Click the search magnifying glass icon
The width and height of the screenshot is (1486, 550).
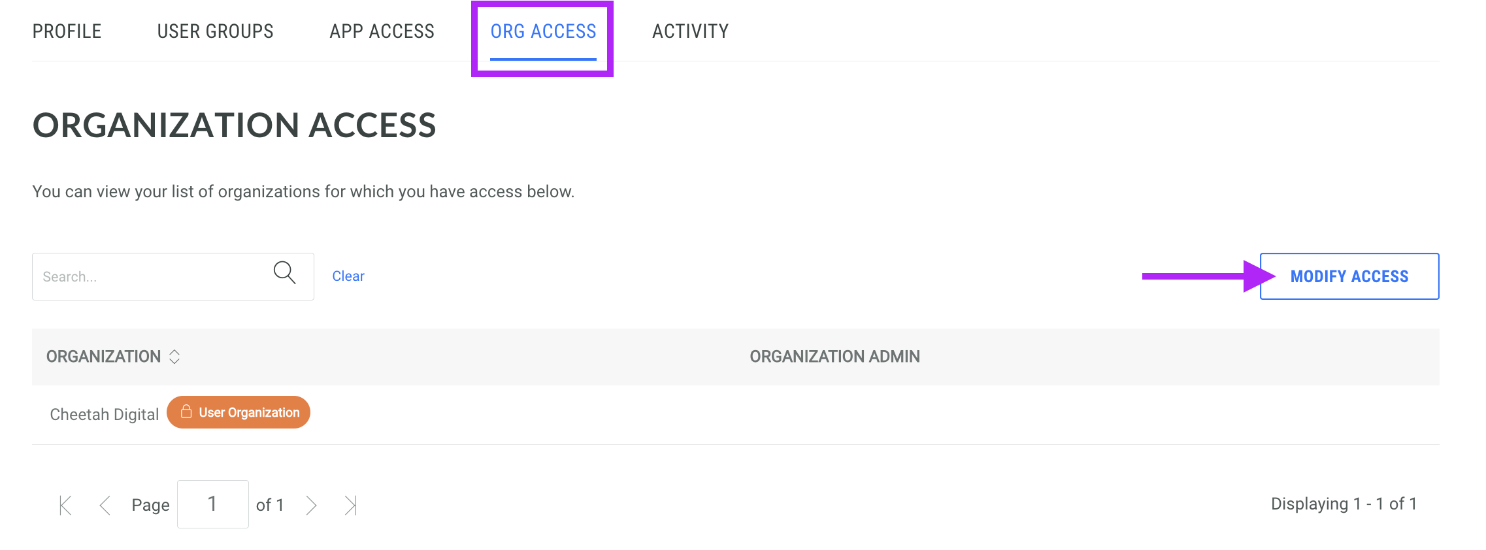(x=284, y=272)
